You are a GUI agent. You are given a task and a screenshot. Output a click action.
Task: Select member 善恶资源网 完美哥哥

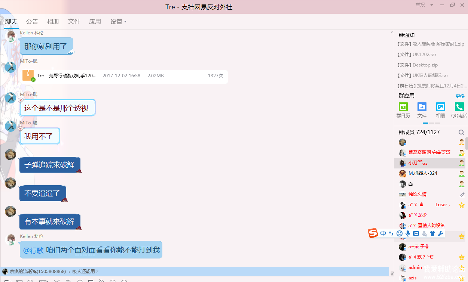430,153
